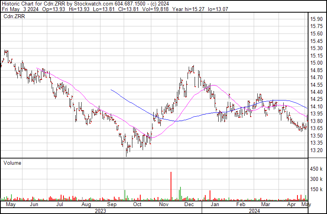The width and height of the screenshot is (327, 214).
Task: Click the 450 k volume axis label
Action: [x=316, y=169]
